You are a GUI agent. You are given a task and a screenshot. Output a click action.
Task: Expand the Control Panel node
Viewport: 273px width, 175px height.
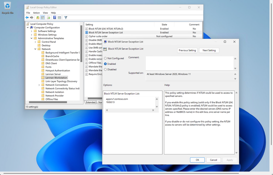tap(35, 42)
